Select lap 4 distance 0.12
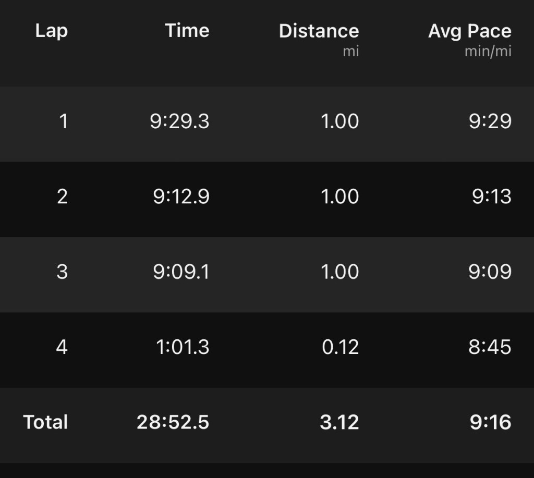Image resolution: width=534 pixels, height=478 pixels. (340, 347)
